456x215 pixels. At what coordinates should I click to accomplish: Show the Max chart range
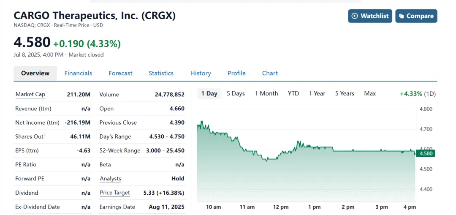coord(370,93)
